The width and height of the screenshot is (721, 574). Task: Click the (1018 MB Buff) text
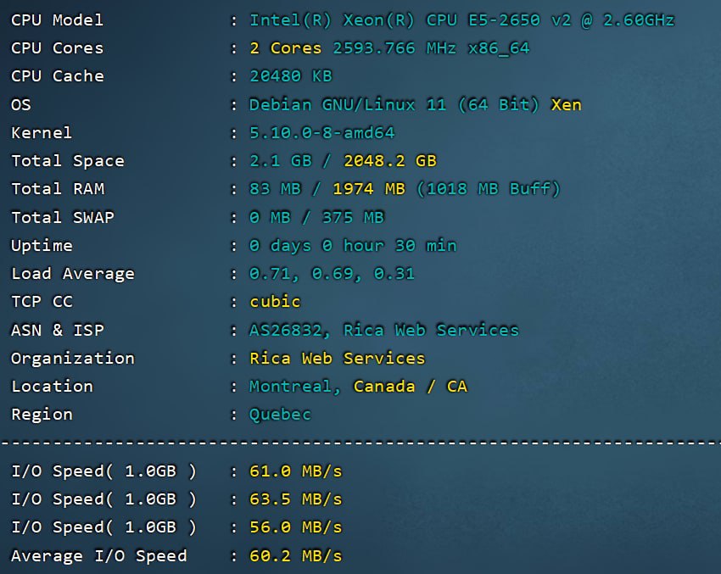click(488, 189)
